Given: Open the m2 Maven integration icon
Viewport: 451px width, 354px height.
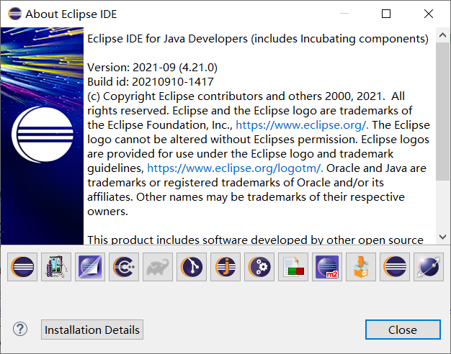Looking at the screenshot, I should pyautogui.click(x=327, y=267).
